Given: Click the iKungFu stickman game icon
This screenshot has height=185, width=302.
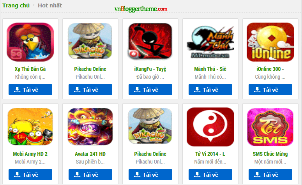Looking at the screenshot, I should (x=150, y=41).
